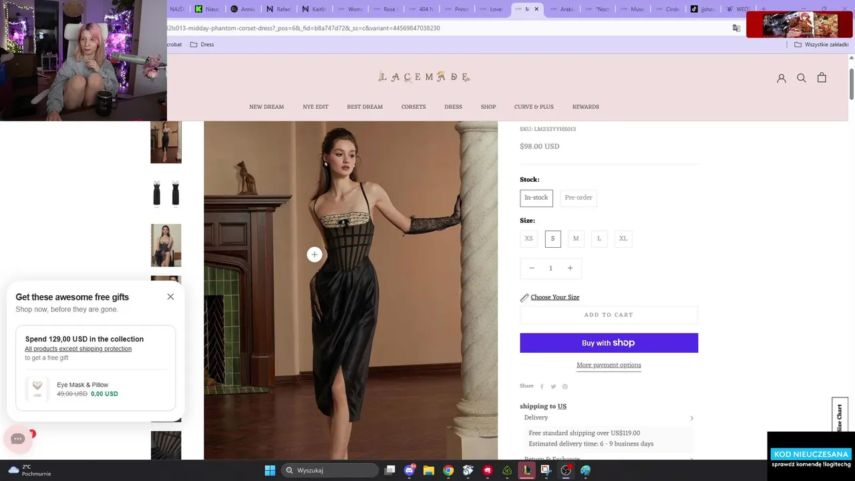Viewport: 855px width, 481px height.
Task: Select size L
Action: tap(599, 238)
